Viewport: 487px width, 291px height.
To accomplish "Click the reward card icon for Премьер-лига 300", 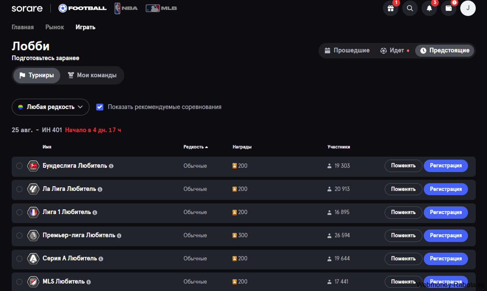I will 235,235.
